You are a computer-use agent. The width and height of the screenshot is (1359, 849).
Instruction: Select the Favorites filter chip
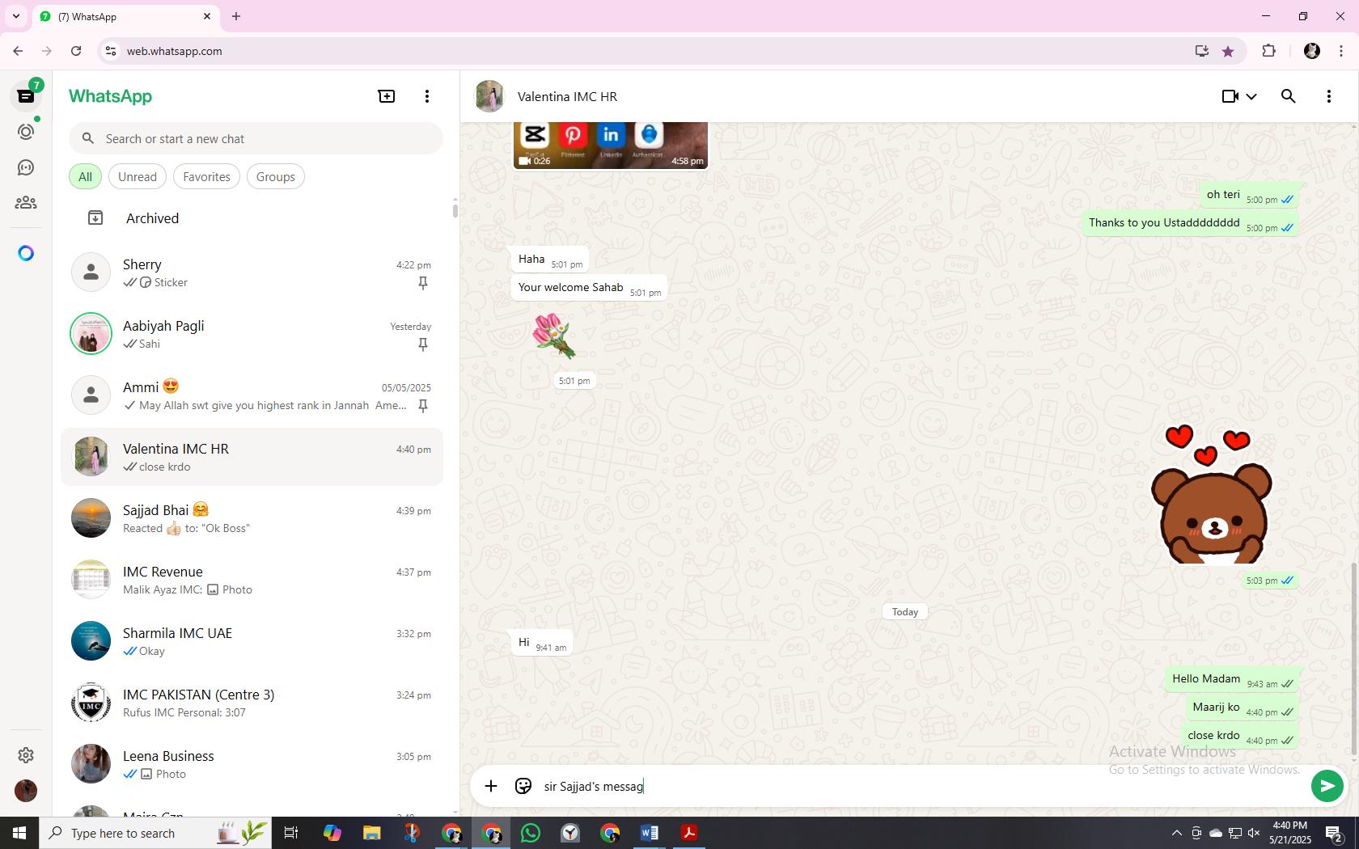(206, 177)
